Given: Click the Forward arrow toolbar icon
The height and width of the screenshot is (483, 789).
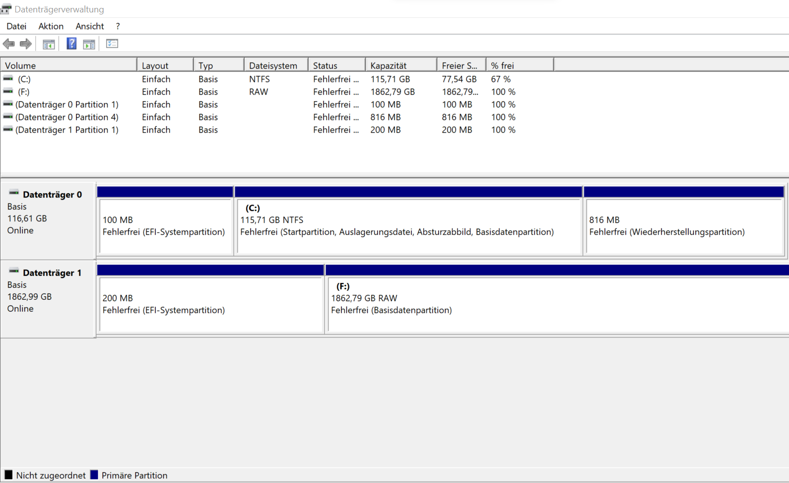Looking at the screenshot, I should click(x=26, y=44).
